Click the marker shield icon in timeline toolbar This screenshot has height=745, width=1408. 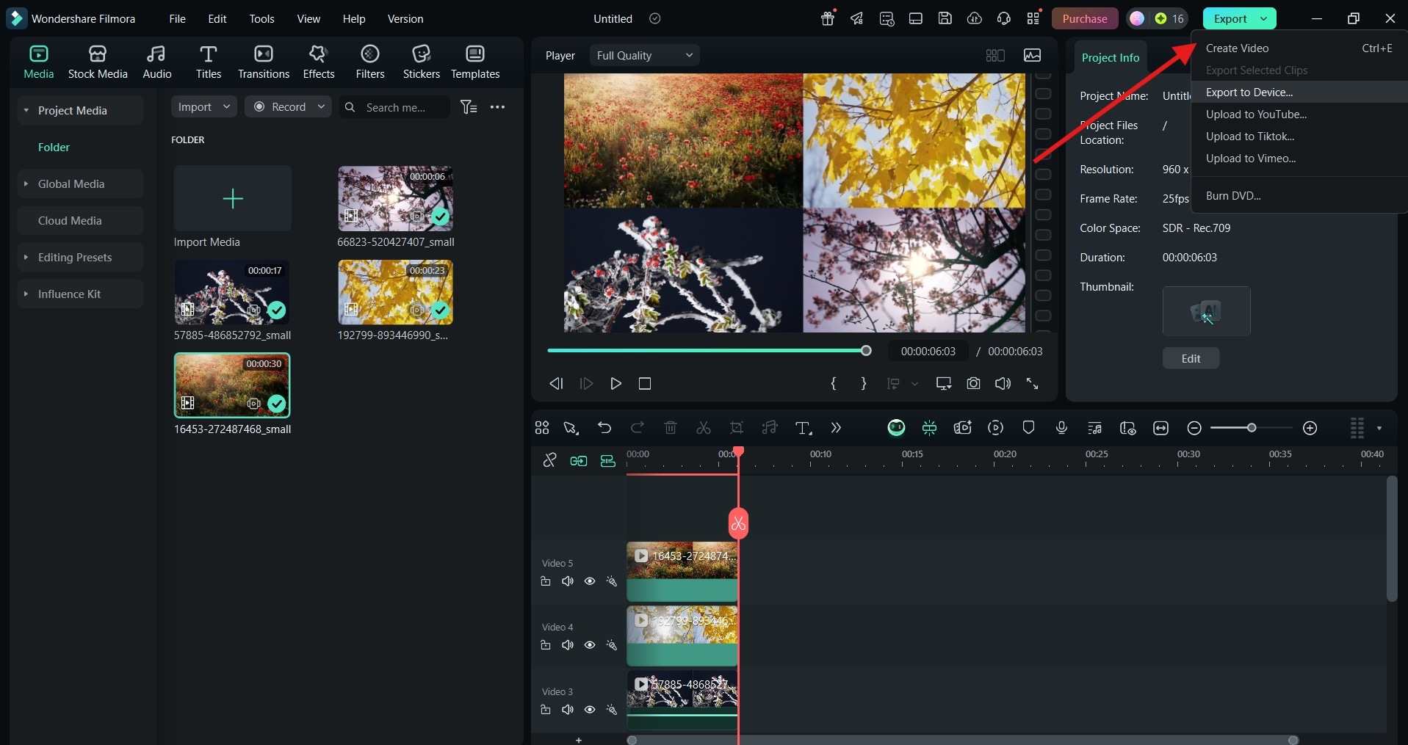coord(1028,428)
